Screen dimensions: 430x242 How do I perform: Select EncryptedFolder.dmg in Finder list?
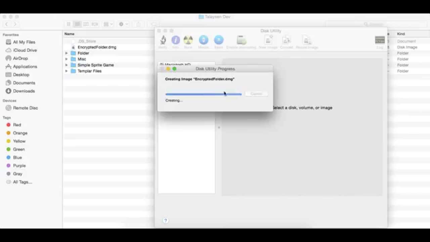coord(97,47)
